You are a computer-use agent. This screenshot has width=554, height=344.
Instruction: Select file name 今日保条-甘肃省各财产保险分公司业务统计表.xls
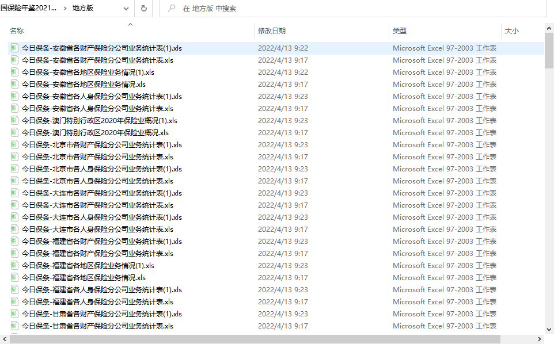tap(97, 326)
